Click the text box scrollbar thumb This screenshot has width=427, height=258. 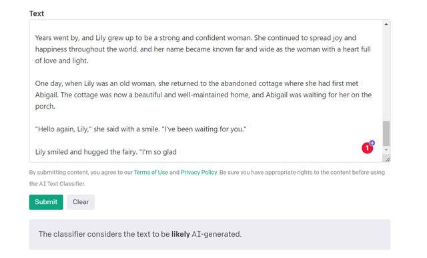386,133
